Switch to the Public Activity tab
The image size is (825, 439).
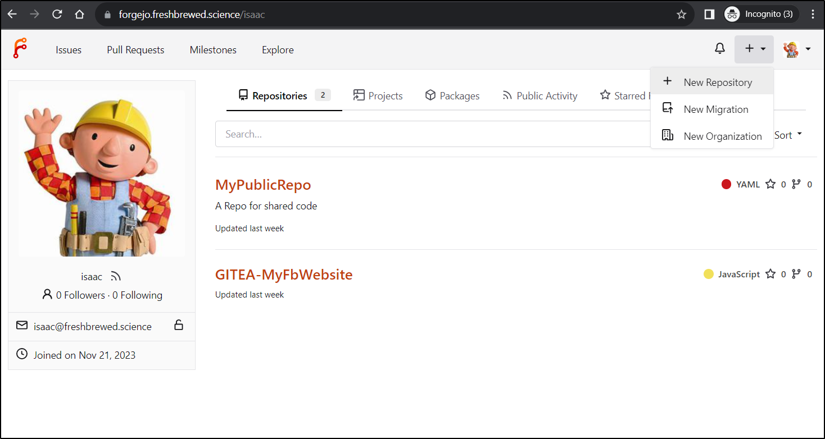(540, 95)
